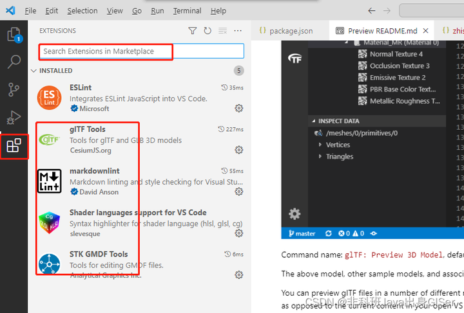Go forward with the right arrow
464x313 pixels.
(387, 11)
